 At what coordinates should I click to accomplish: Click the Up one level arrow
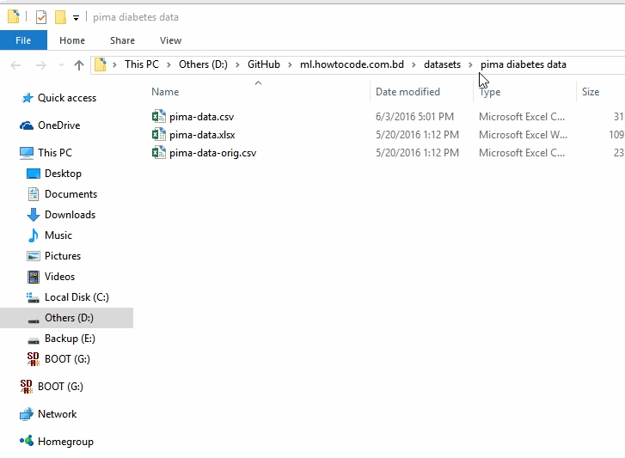pos(79,64)
